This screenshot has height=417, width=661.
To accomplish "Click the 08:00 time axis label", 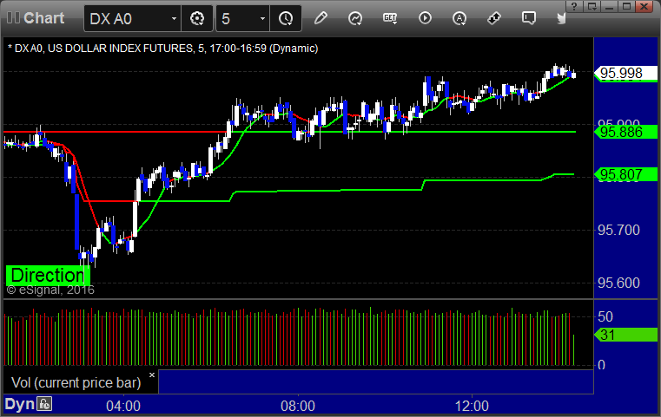I will [298, 406].
